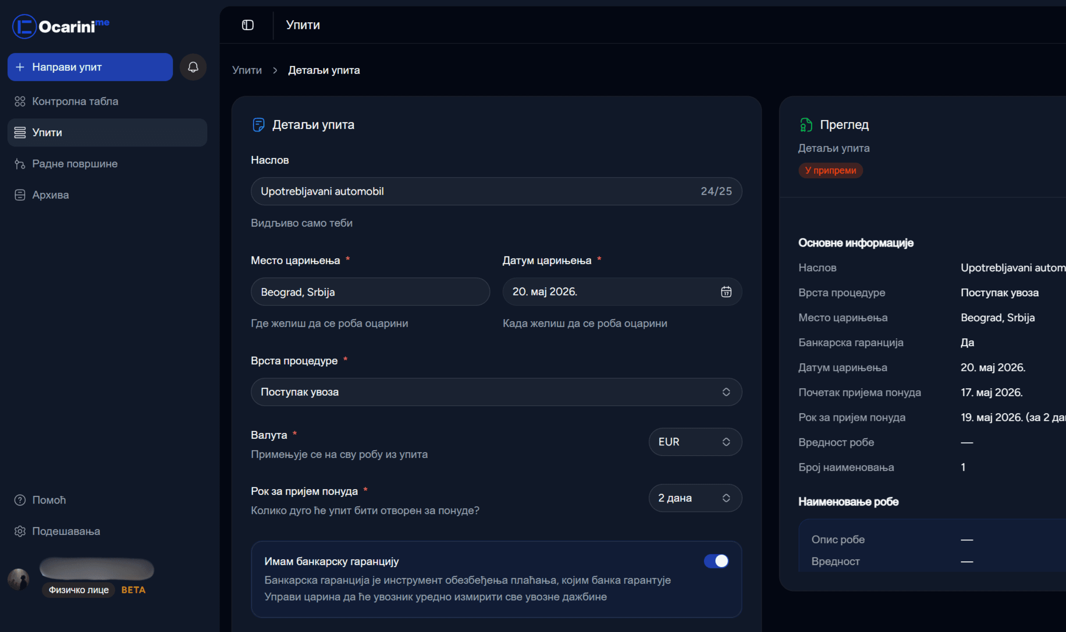
Task: Click the Направи упит button
Action: (90, 67)
